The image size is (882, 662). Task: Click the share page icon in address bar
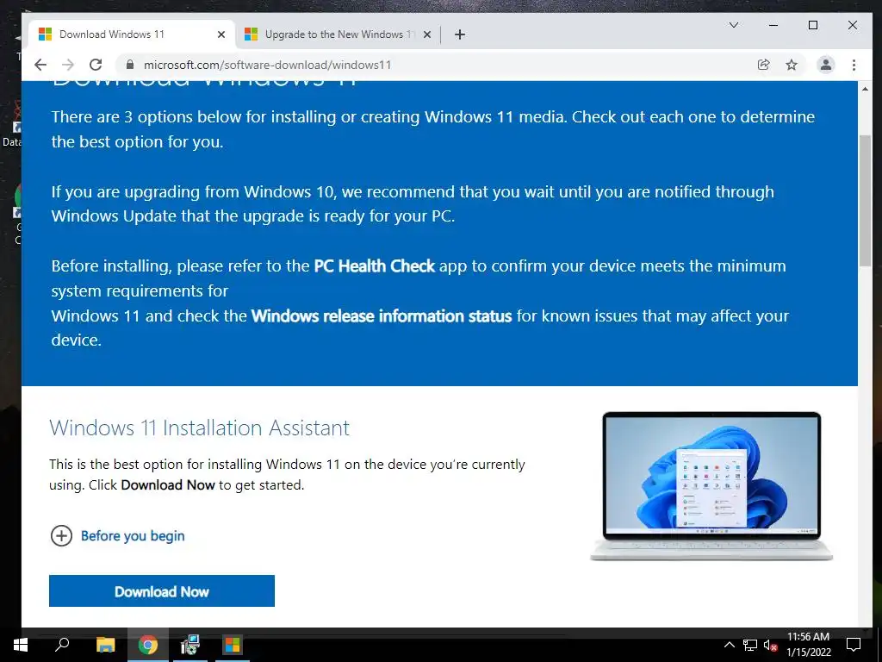tap(763, 65)
